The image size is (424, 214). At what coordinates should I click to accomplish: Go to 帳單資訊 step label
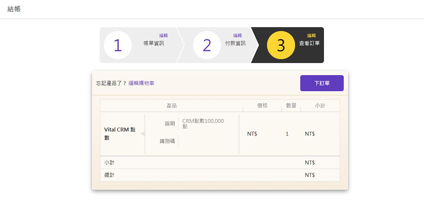click(154, 43)
